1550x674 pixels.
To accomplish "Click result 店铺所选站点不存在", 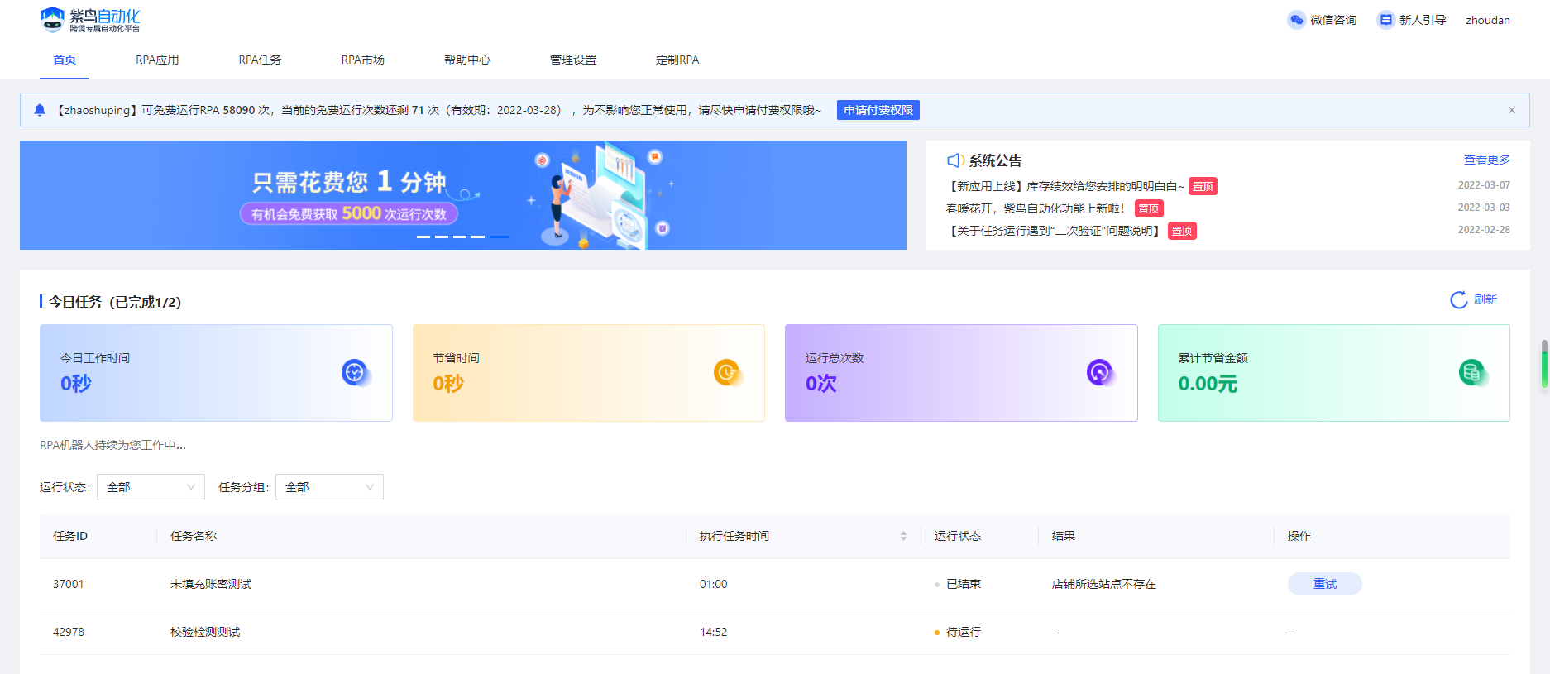I will (x=1104, y=584).
